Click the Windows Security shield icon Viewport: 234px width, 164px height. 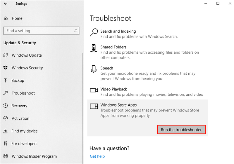coord(6,68)
